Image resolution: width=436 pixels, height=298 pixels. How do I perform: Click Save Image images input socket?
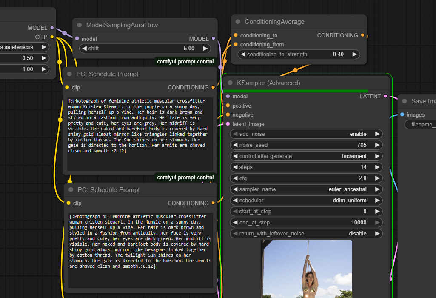point(402,115)
